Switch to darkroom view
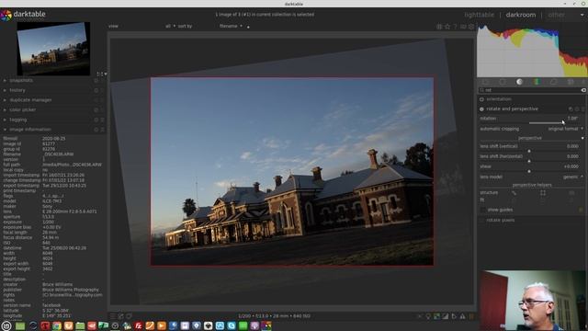The width and height of the screenshot is (588, 331). tap(521, 15)
